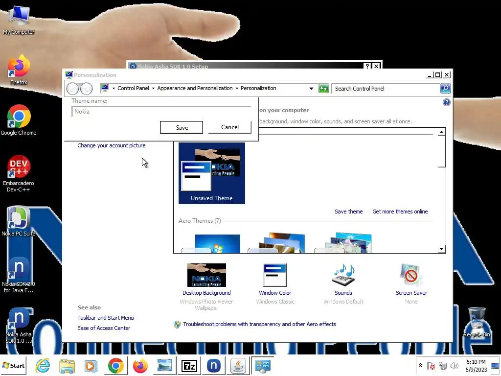Image resolution: width=501 pixels, height=376 pixels.
Task: Open Ease of Access Center link
Action: coord(104,328)
